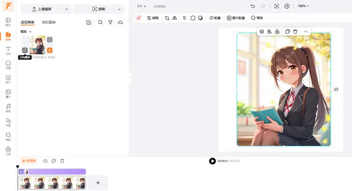Click the 上傳檔案 upload button
352x191 pixels.
(42, 9)
